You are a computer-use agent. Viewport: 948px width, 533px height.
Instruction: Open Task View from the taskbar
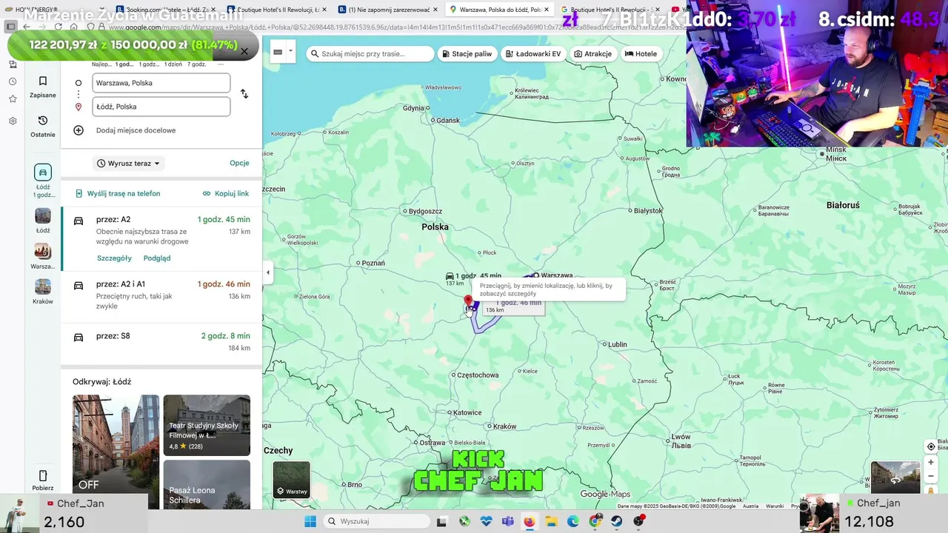click(x=442, y=521)
